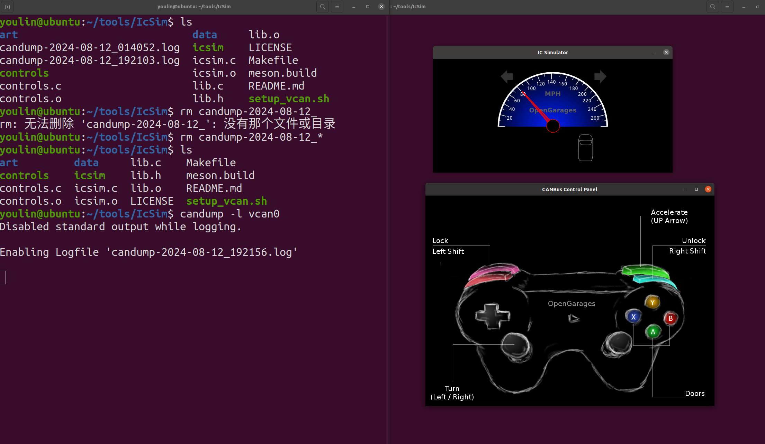
Task: Click the left turn signal arrow
Action: [507, 76]
